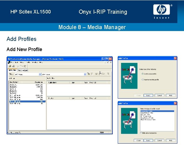The width and height of the screenshot is (184, 148).
Task: Open the Profile menu in Media Manager
Action: pos(28,62)
